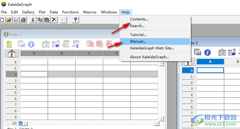This screenshot has width=240, height=129.
Task: Click the blue info icon in Data 2
Action: coord(208,52)
